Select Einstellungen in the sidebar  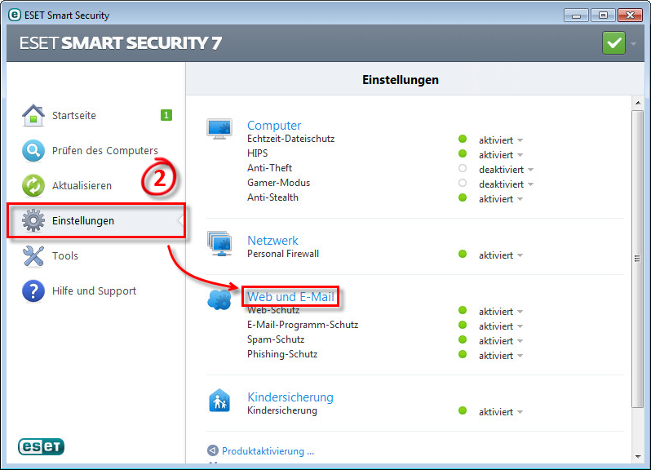pos(82,221)
